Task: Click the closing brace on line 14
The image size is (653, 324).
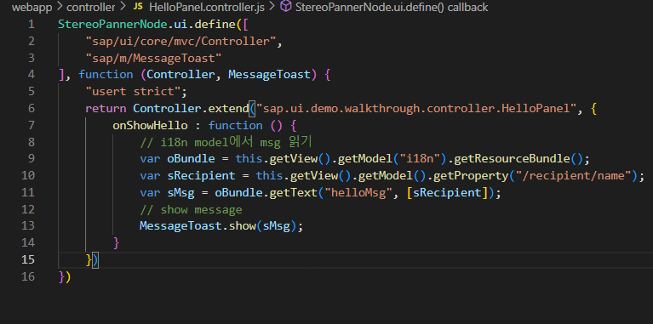Action: click(116, 242)
